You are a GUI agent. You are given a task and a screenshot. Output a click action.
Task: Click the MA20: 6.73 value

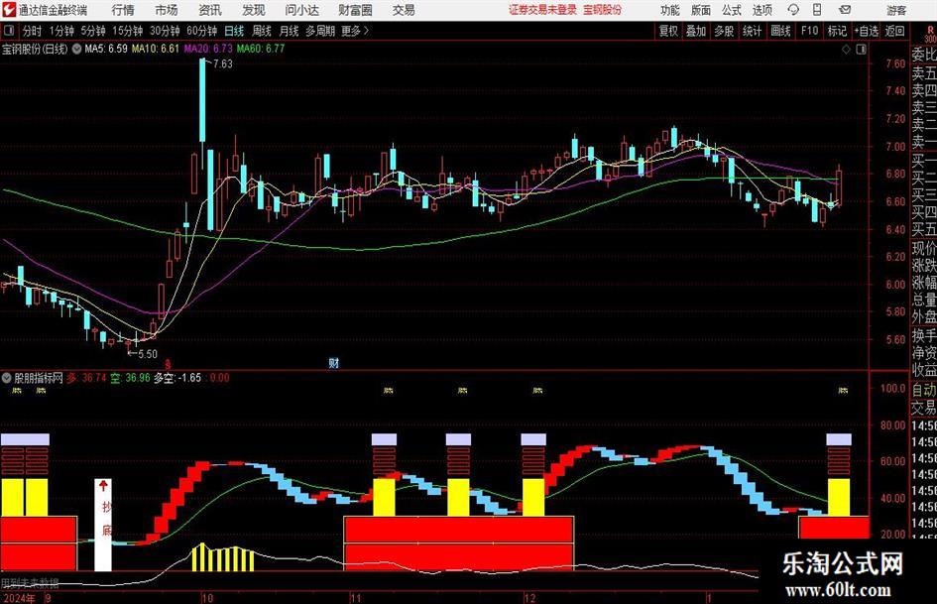pos(208,49)
